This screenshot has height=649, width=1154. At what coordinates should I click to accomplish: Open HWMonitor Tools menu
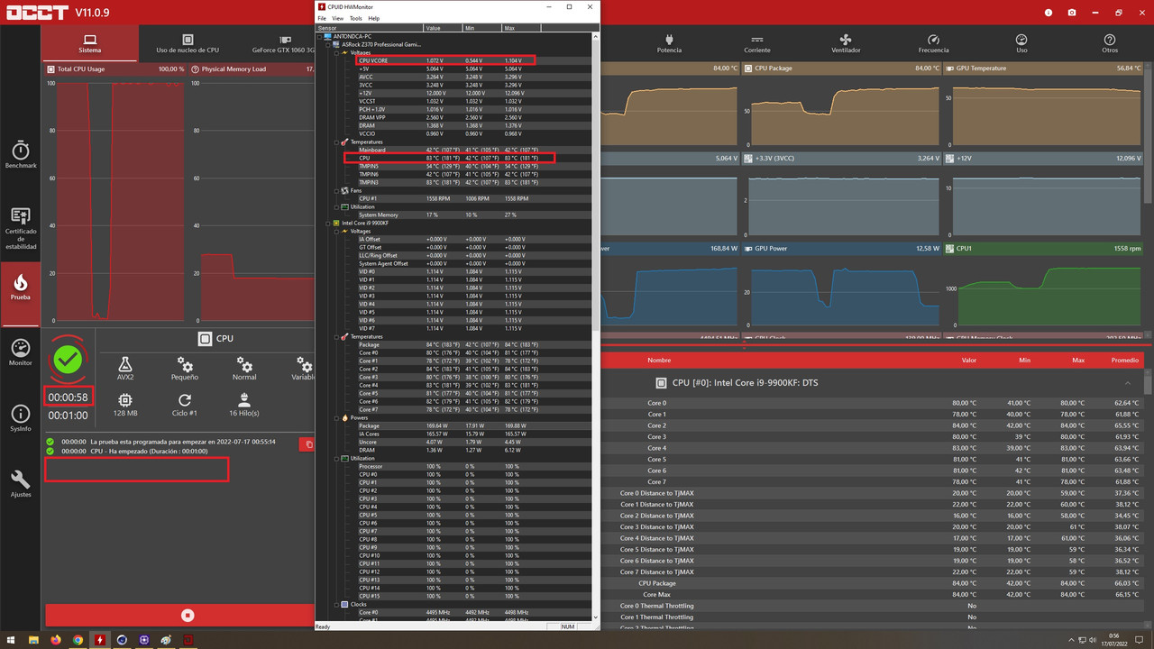click(x=355, y=18)
